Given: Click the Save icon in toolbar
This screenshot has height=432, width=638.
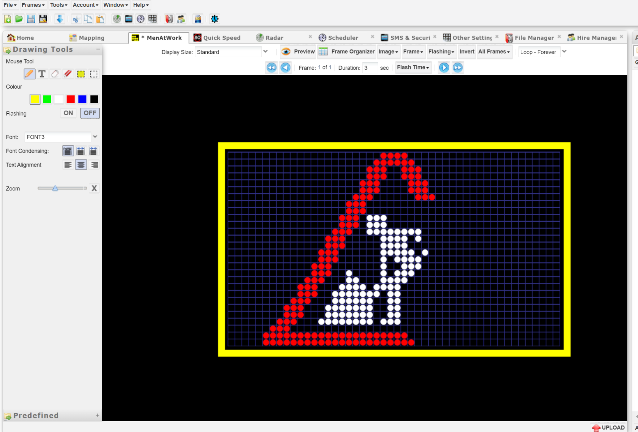Looking at the screenshot, I should pos(31,19).
